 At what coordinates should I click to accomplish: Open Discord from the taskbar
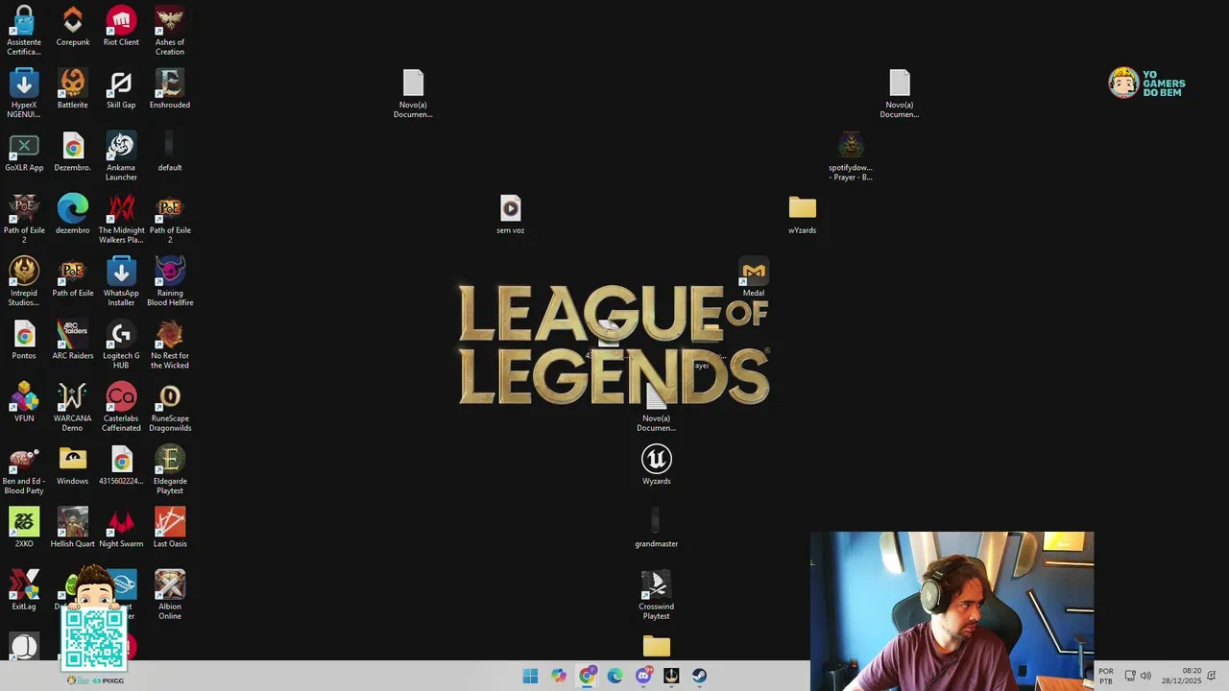pos(643,676)
